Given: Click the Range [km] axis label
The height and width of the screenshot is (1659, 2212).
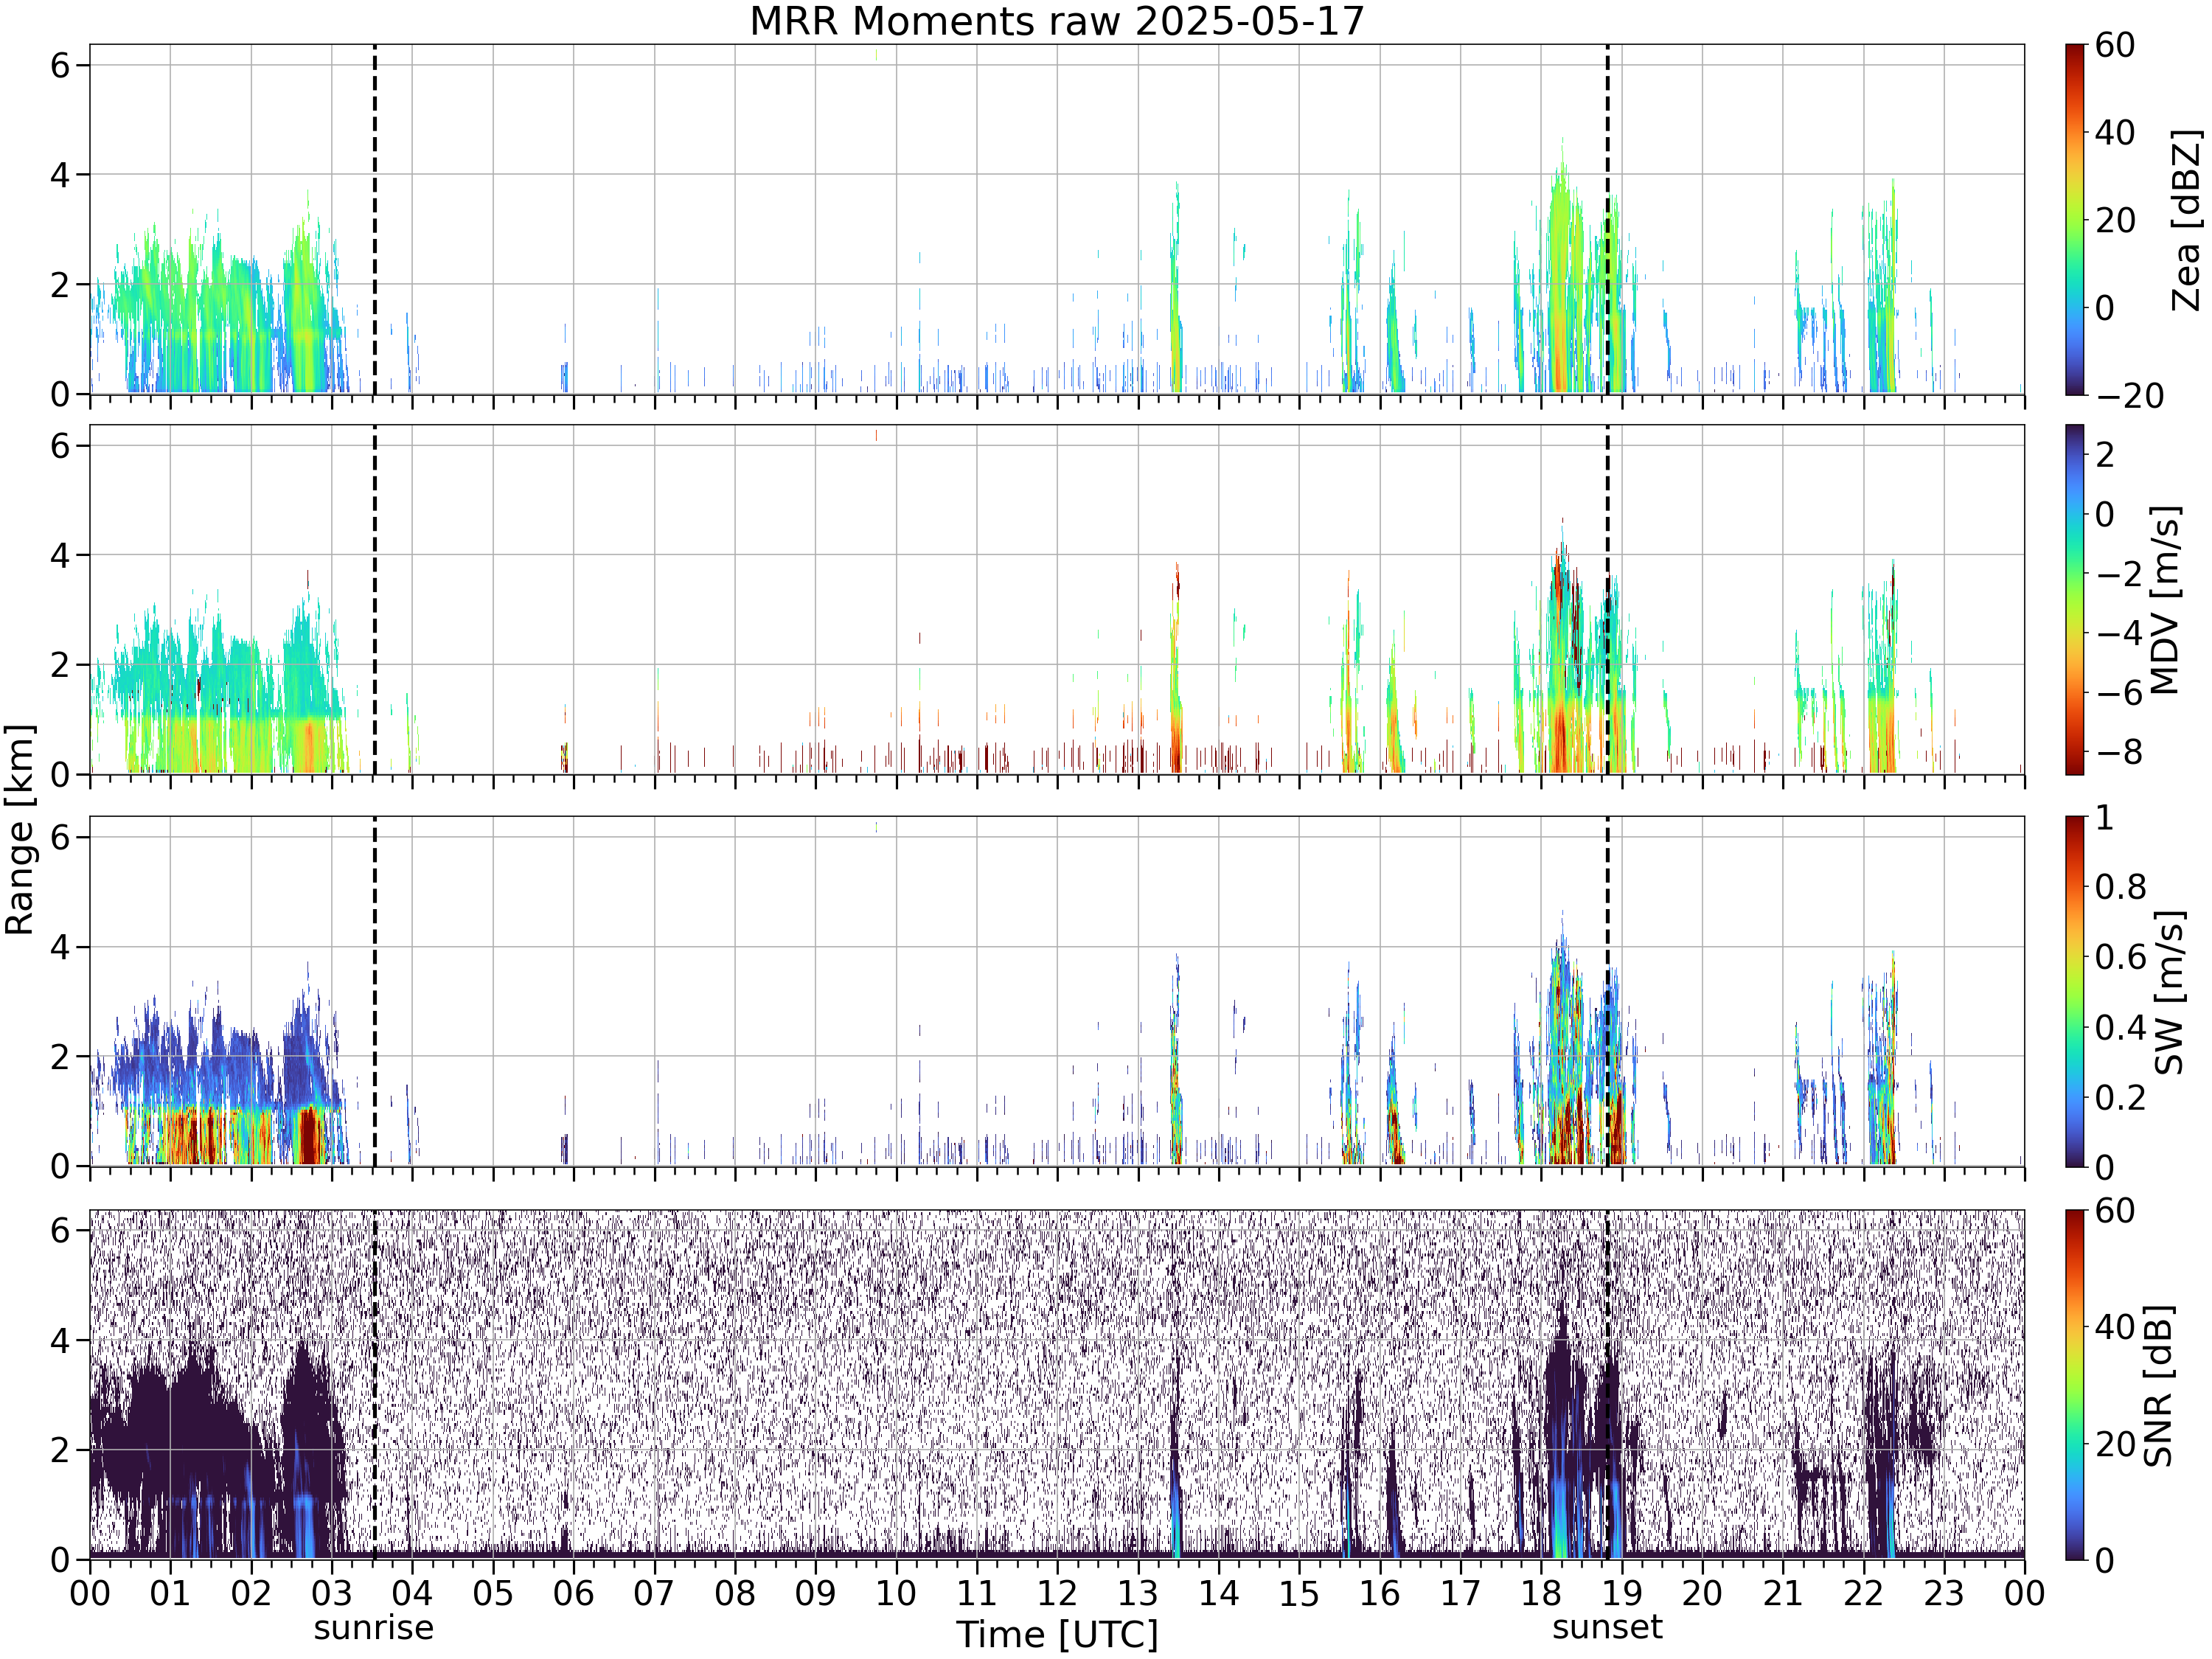Looking at the screenshot, I should point(20,830).
